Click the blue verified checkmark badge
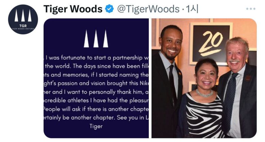 109,9
